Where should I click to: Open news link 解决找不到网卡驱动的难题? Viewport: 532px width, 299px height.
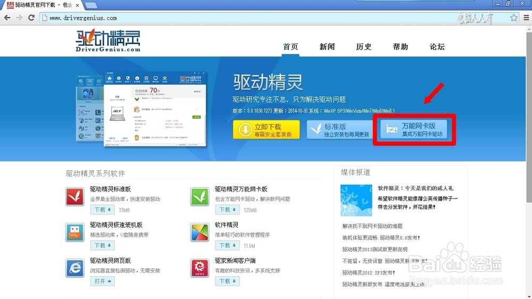(372, 226)
